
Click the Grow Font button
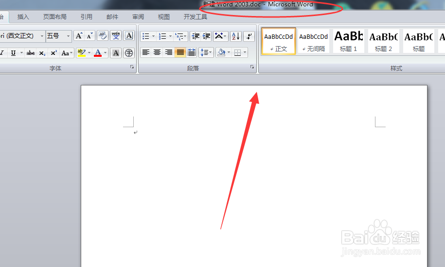(x=79, y=36)
